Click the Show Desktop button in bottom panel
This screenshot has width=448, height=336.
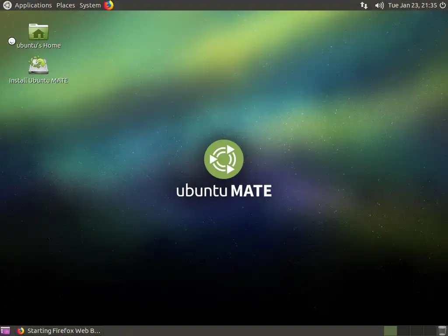5,331
